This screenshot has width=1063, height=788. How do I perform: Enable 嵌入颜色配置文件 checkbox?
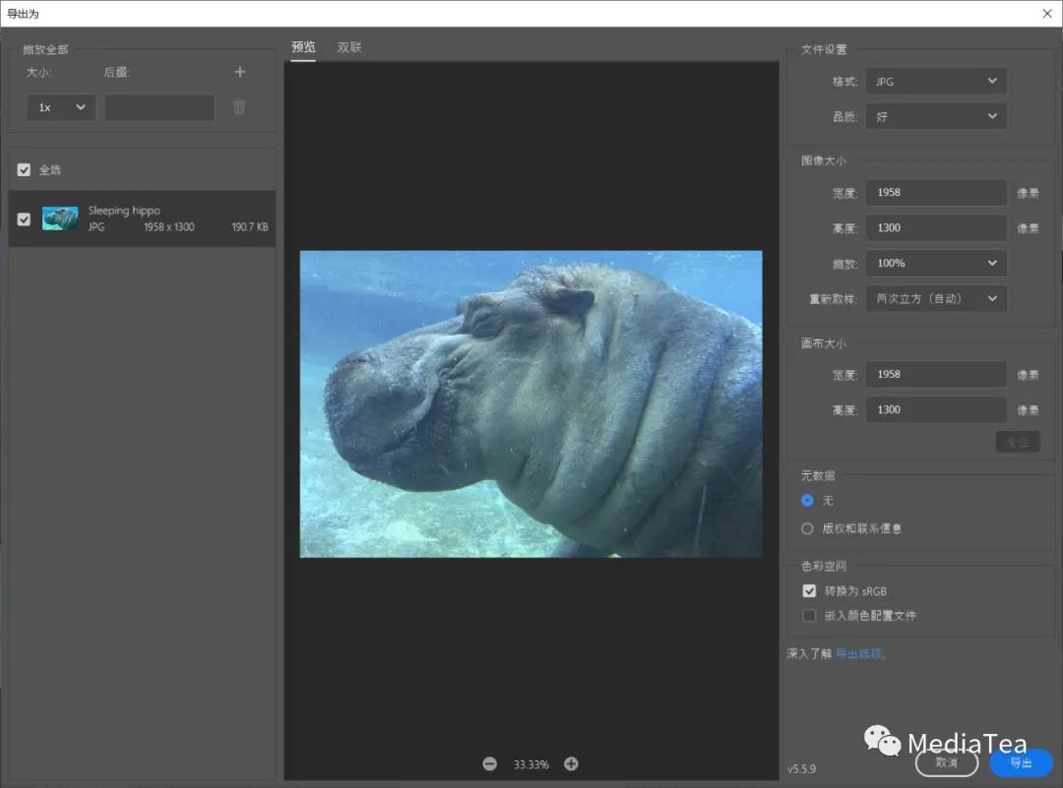click(x=809, y=616)
